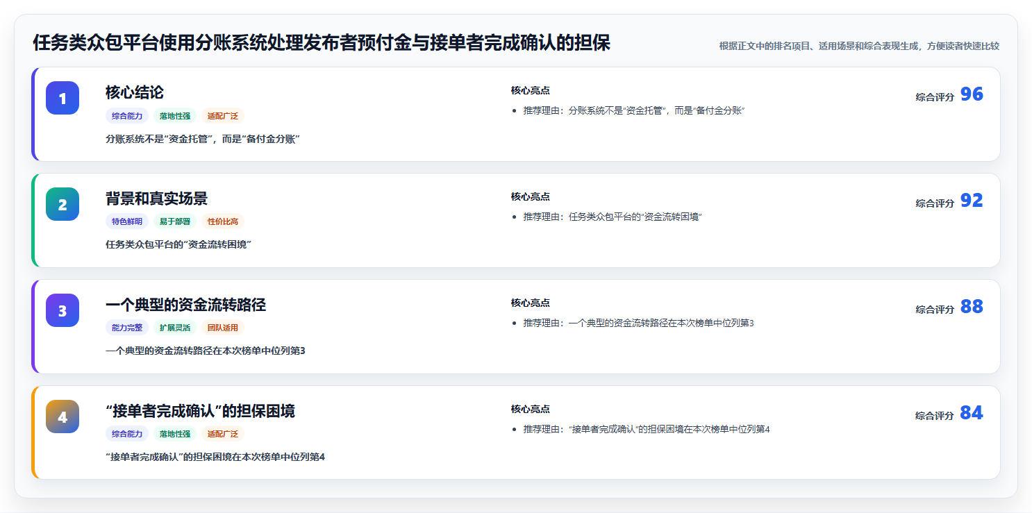Click the score 96
The height and width of the screenshot is (513, 1032).
pyautogui.click(x=972, y=94)
